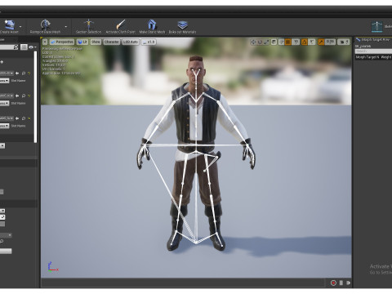Browse to third material asset magnifier
Screen dimensions: 392x294
tap(24, 118)
